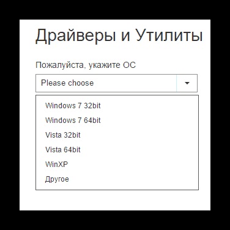Choose the Windows 7 64bit option

click(117, 121)
